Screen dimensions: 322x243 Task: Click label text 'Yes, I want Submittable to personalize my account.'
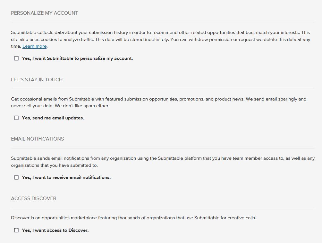[77, 58]
